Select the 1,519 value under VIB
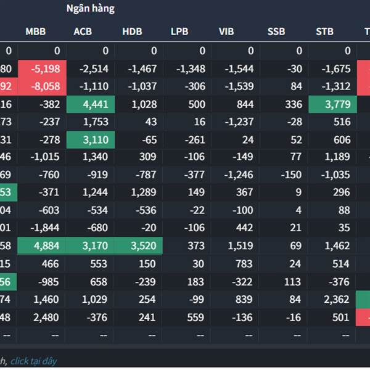Screen dimensions: 370x370 point(240,246)
